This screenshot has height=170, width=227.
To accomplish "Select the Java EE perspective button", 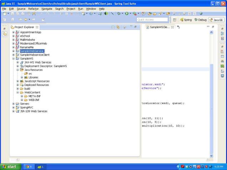I will coord(216,20).
